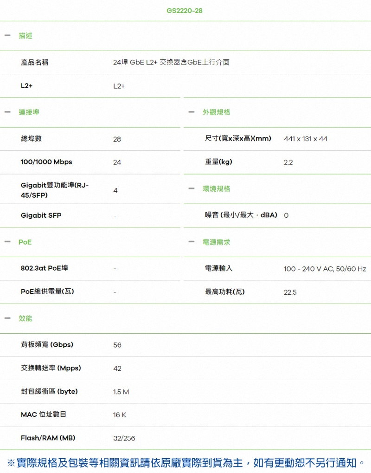Click the 交換轉送率 (Mpps) label
The image size is (371, 473).
click(x=51, y=368)
